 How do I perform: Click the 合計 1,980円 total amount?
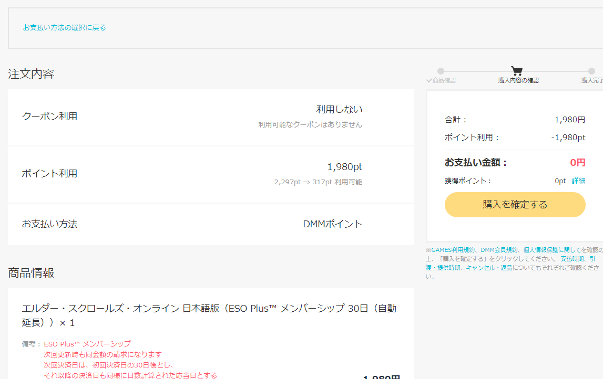pyautogui.click(x=570, y=120)
